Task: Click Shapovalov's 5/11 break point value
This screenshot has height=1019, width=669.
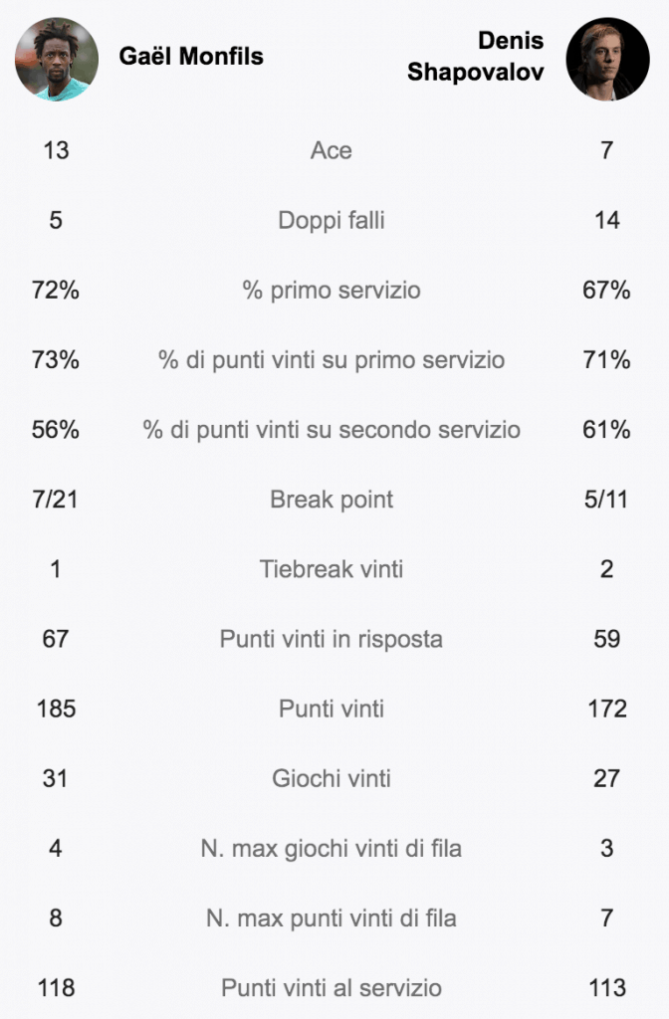Action: click(x=606, y=500)
